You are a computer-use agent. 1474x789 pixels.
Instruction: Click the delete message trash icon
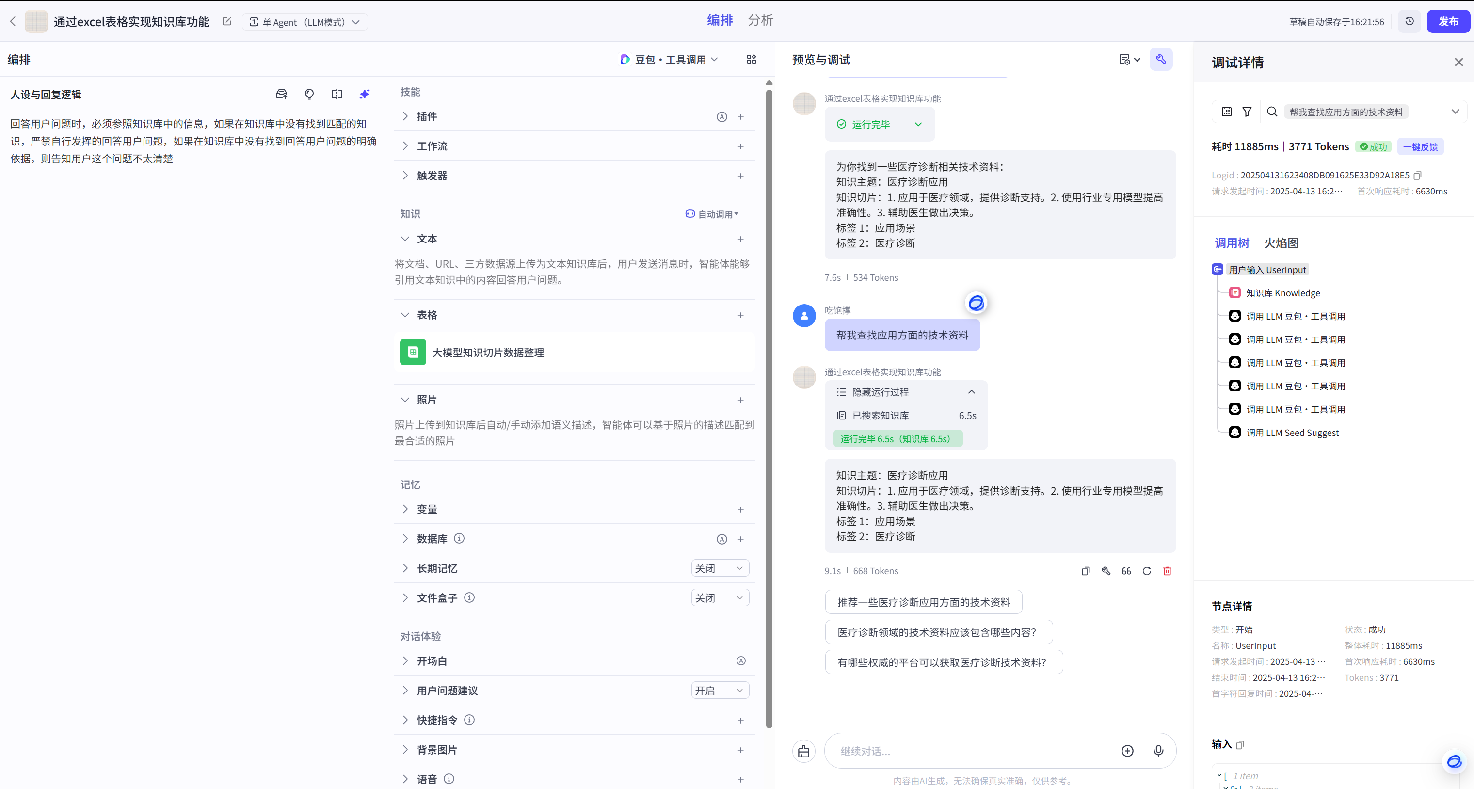click(1167, 571)
